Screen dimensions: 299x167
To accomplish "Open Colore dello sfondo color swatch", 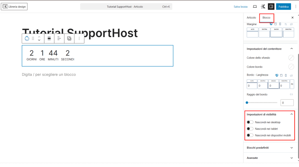I will 291,58.
